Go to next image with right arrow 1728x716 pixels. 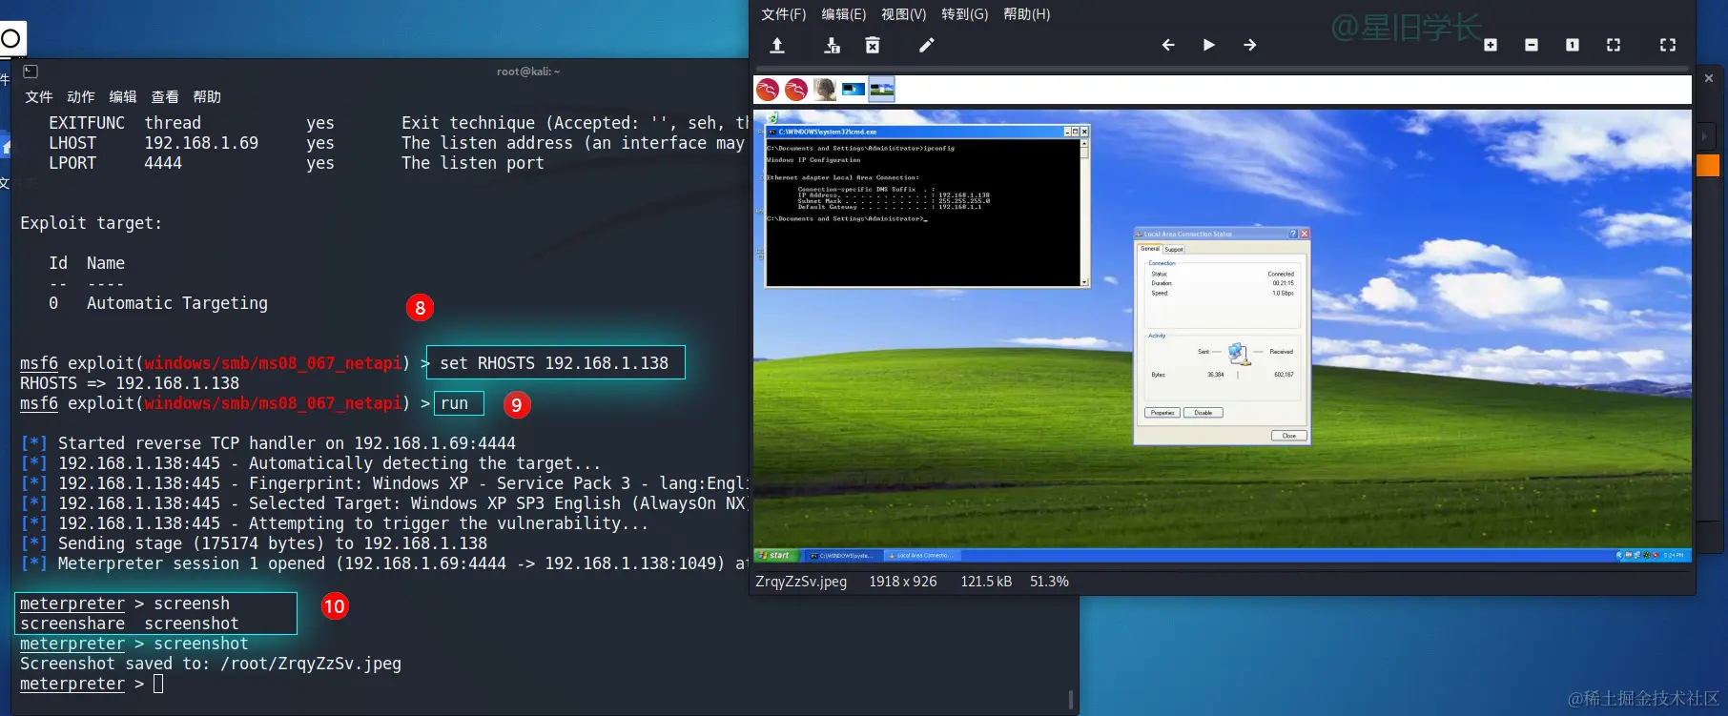point(1249,45)
